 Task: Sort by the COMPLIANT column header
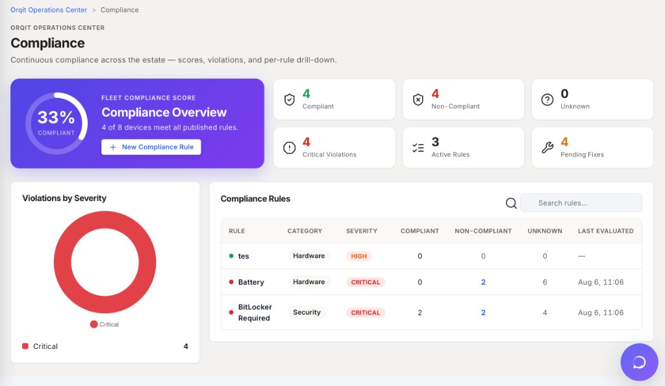tap(420, 231)
